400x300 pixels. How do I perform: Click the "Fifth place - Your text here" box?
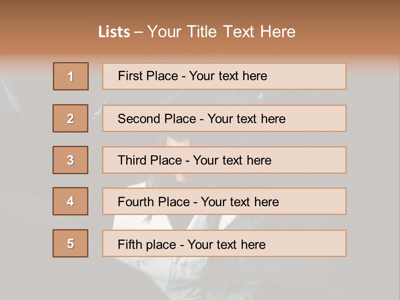click(224, 243)
